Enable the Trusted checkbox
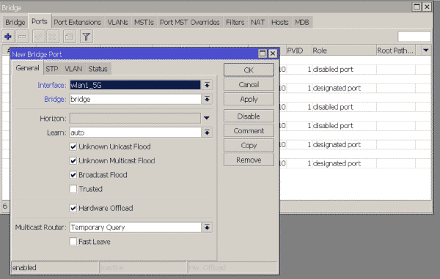This screenshot has height=279, width=440. pyautogui.click(x=73, y=189)
